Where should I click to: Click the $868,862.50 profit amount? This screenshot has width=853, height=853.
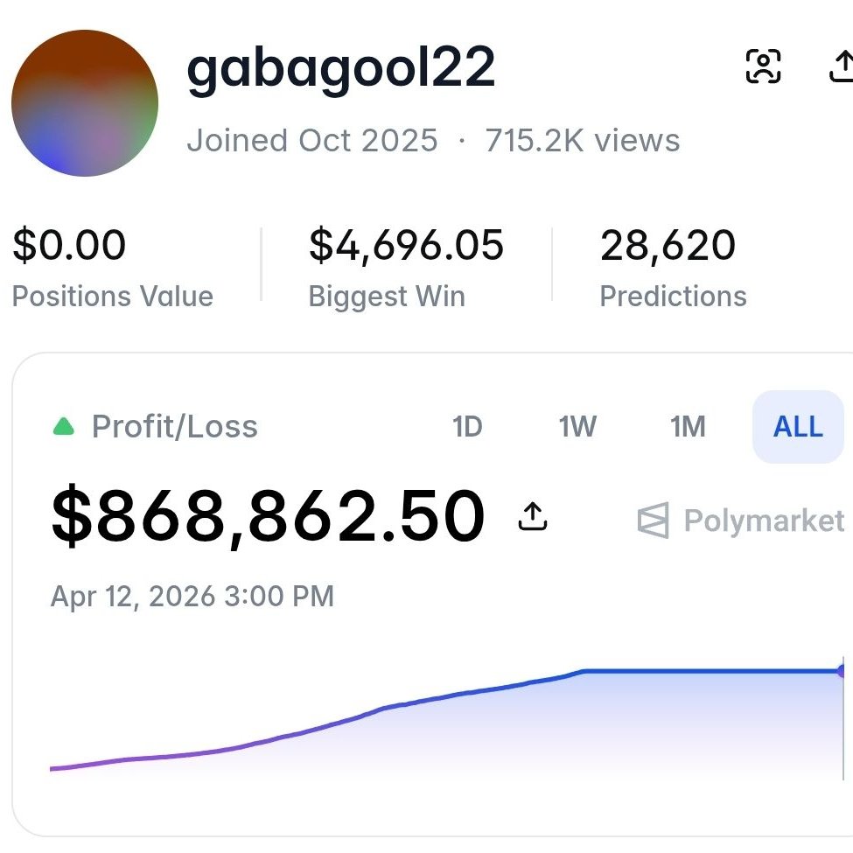click(268, 516)
